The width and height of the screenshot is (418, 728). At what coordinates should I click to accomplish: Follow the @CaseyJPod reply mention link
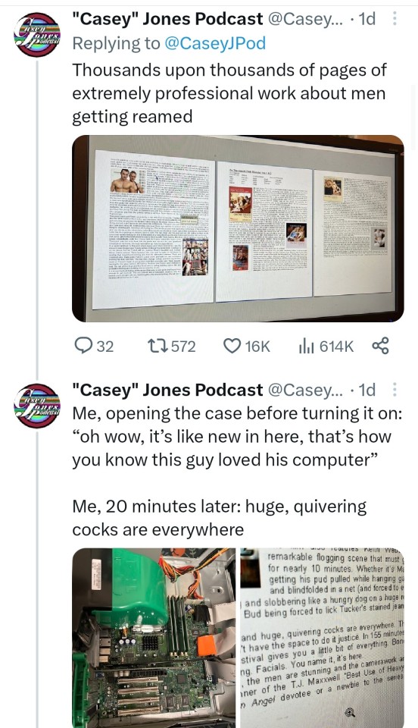[216, 42]
